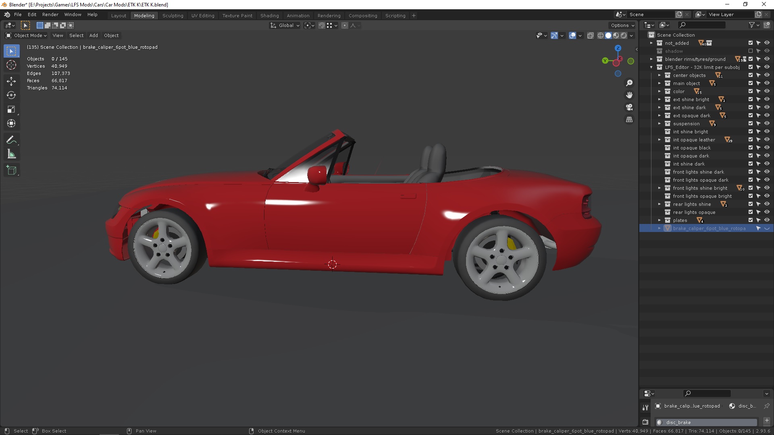774x435 pixels.
Task: Expand the main object collection
Action: coord(660,83)
